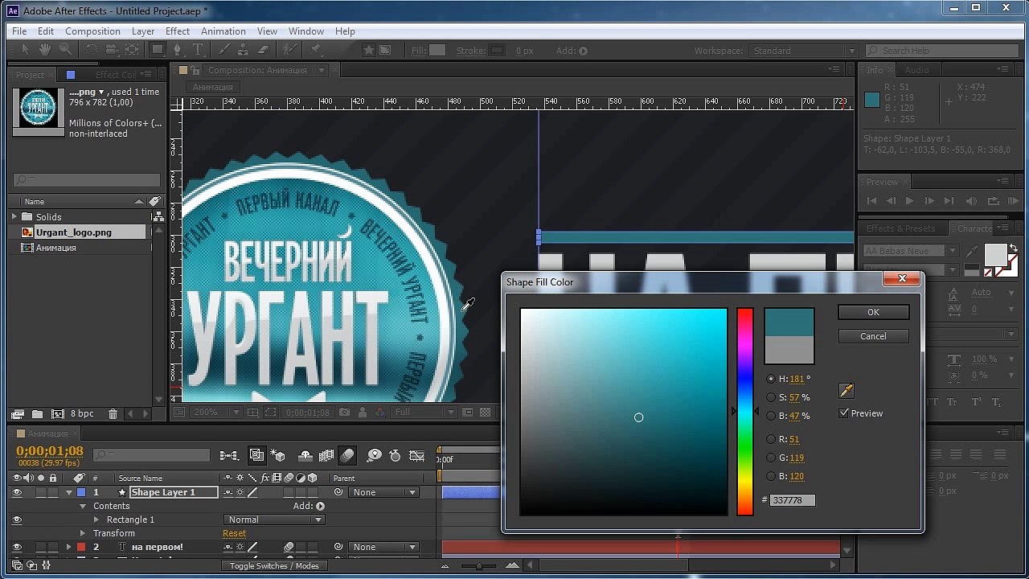Toggle Draft 3D in timeline
The image size is (1029, 579).
pyautogui.click(x=279, y=456)
